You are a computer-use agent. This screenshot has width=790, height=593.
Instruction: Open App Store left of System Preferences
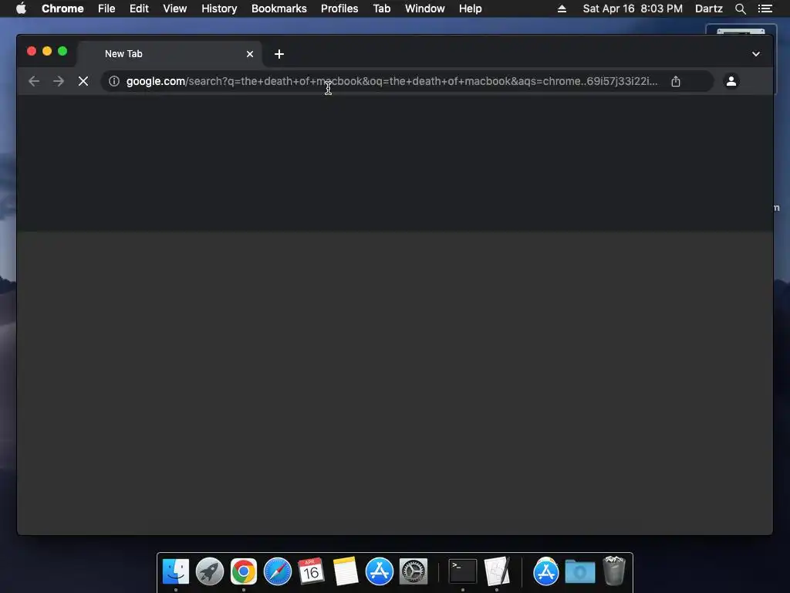380,571
